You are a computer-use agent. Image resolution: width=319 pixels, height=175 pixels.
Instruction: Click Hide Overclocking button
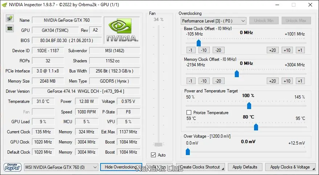[x=121, y=167]
